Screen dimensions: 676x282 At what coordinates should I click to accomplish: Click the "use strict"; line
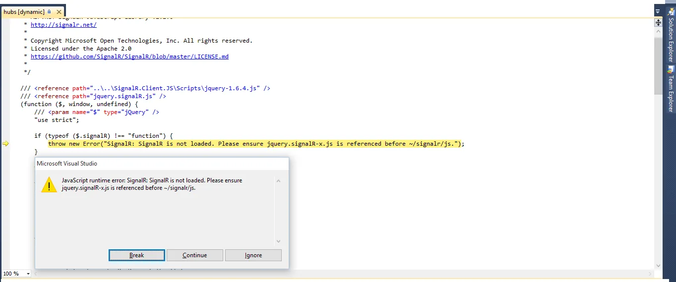click(57, 120)
